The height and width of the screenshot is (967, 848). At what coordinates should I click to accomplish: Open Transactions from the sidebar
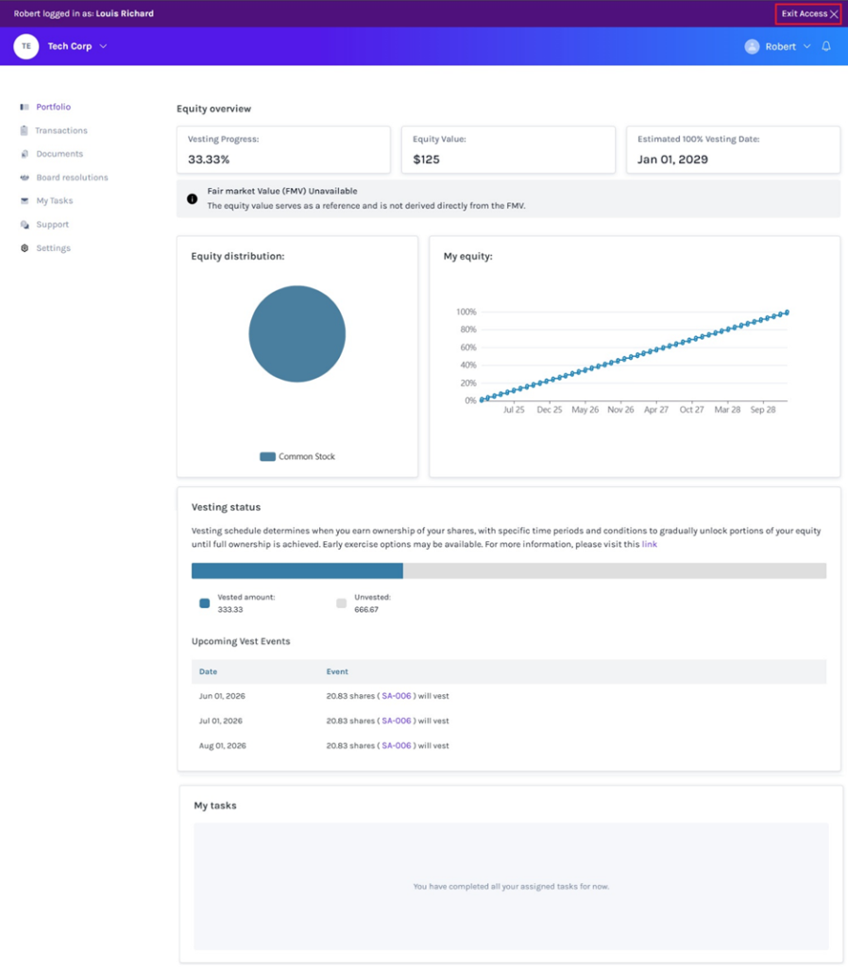(61, 130)
